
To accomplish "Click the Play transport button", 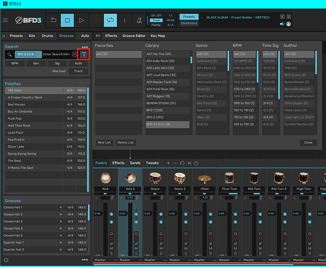I will pos(81,20).
